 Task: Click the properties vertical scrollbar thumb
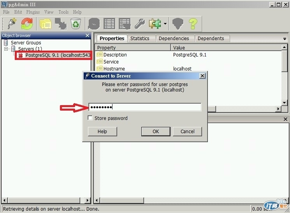(x=285, y=61)
